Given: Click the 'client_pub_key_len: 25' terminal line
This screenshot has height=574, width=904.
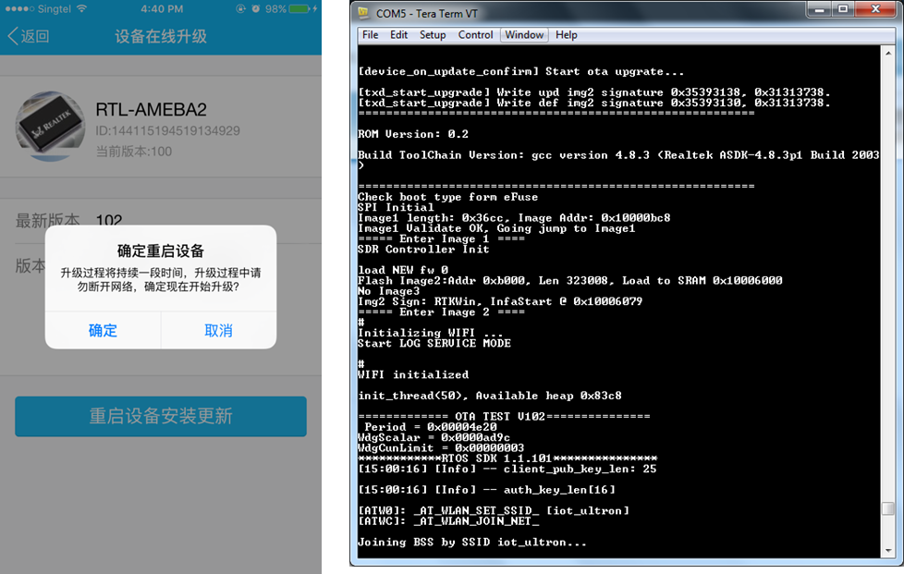Looking at the screenshot, I should (x=507, y=469).
